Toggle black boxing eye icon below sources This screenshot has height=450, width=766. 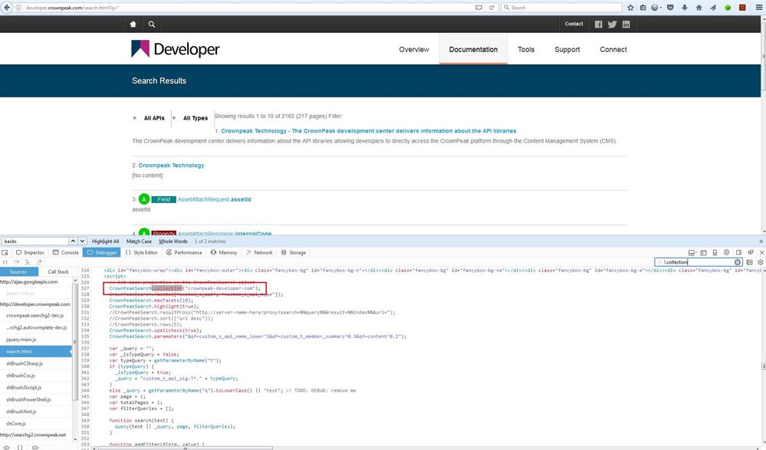click(x=6, y=447)
